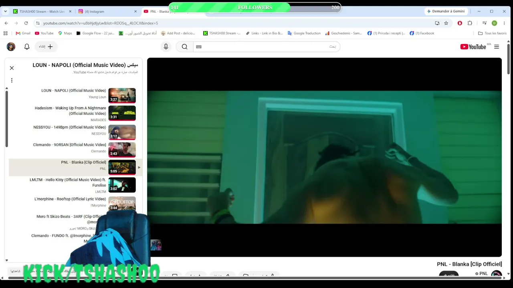This screenshot has height=288, width=513.
Task: Go back to the previous page
Action: (6, 23)
